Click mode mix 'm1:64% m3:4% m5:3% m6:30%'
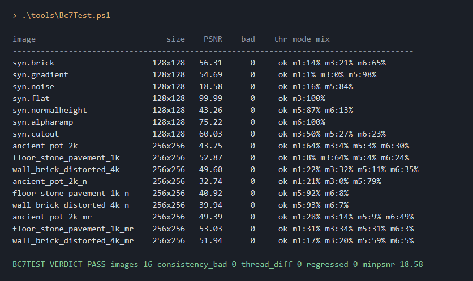The height and width of the screenshot is (281, 473). (351, 146)
